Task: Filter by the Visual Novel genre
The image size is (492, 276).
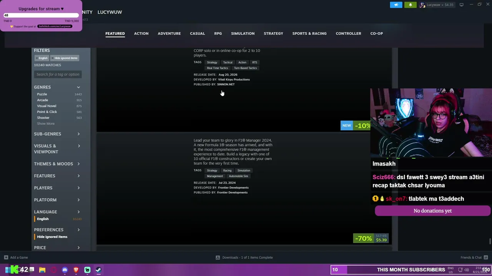Action: (x=47, y=106)
